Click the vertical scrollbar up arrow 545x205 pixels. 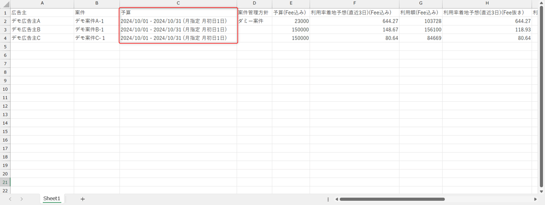pyautogui.click(x=542, y=3)
